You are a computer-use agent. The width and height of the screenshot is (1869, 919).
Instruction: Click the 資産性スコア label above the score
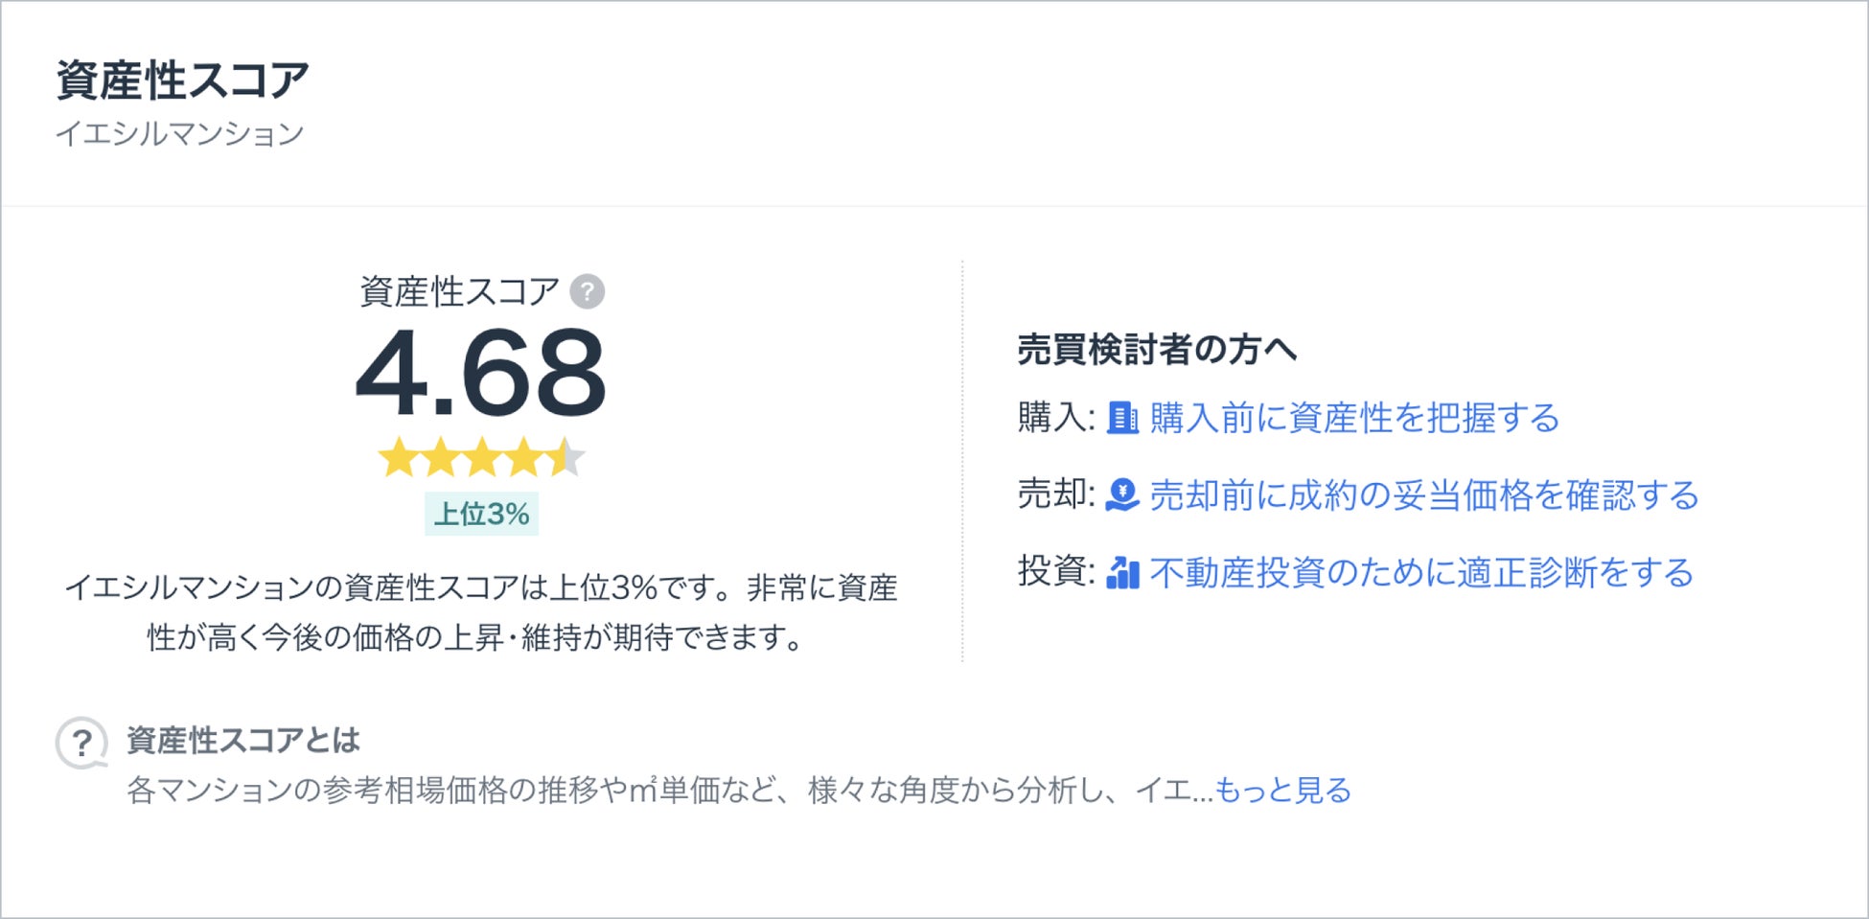click(x=459, y=291)
